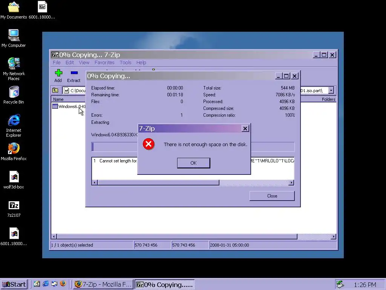Click OK in the 7-Zip error dialog
Screen dimensions: 386x290
coord(193,163)
